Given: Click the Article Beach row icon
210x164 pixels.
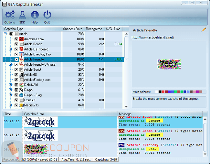Looking at the screenshot, I should pyautogui.click(x=21, y=44).
